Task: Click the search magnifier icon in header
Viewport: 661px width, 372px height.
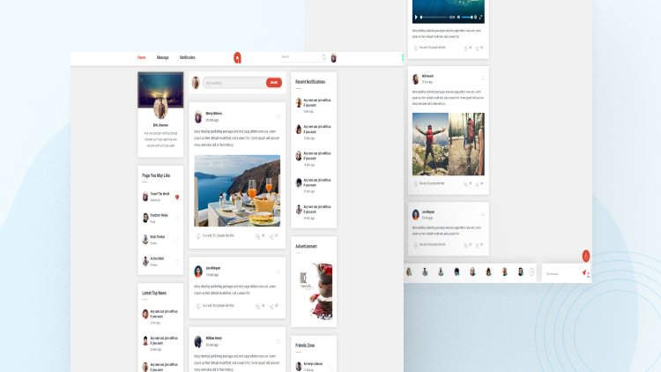Action: (323, 57)
